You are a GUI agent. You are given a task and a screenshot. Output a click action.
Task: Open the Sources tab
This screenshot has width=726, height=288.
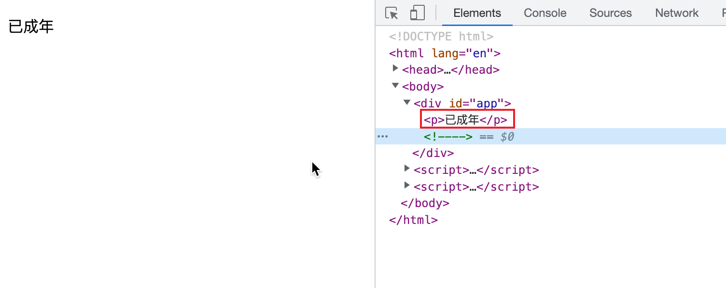point(611,13)
